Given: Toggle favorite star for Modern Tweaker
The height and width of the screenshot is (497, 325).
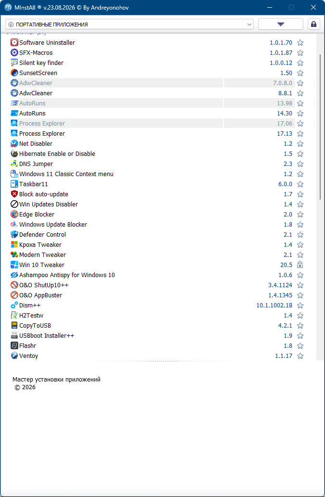Looking at the screenshot, I should (300, 255).
